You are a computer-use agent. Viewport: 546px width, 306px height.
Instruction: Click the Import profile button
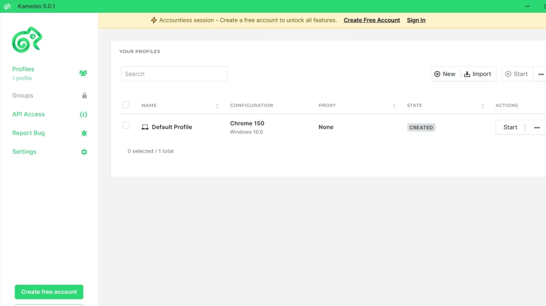click(x=478, y=74)
